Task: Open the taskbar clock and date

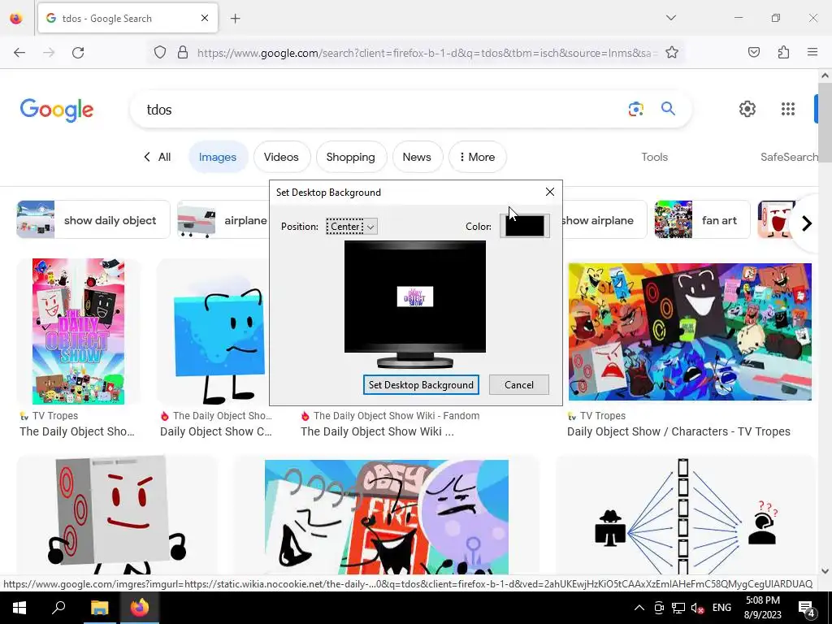Action: pyautogui.click(x=762, y=608)
